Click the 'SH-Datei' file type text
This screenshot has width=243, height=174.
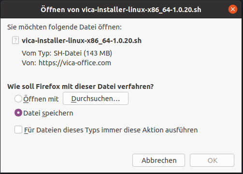coord(68,53)
